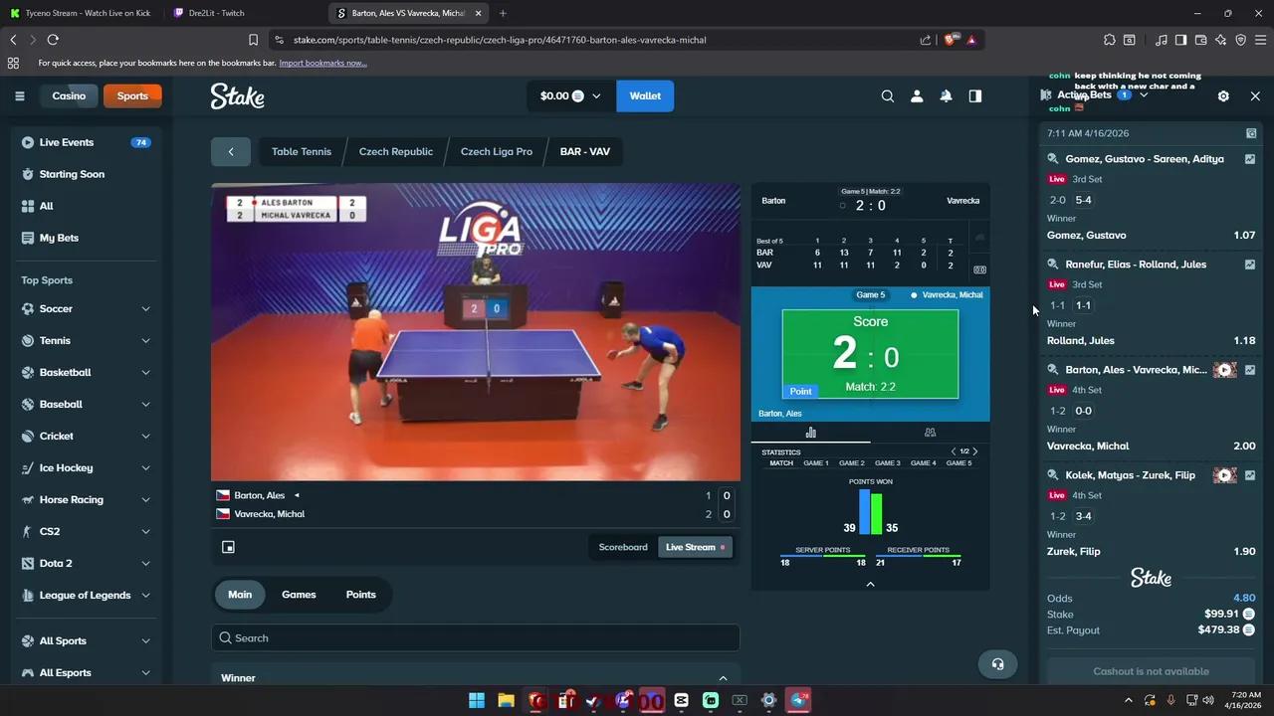Viewport: 1274px width, 716px height.
Task: Click the search magnifier in top navigation
Action: pyautogui.click(x=887, y=95)
